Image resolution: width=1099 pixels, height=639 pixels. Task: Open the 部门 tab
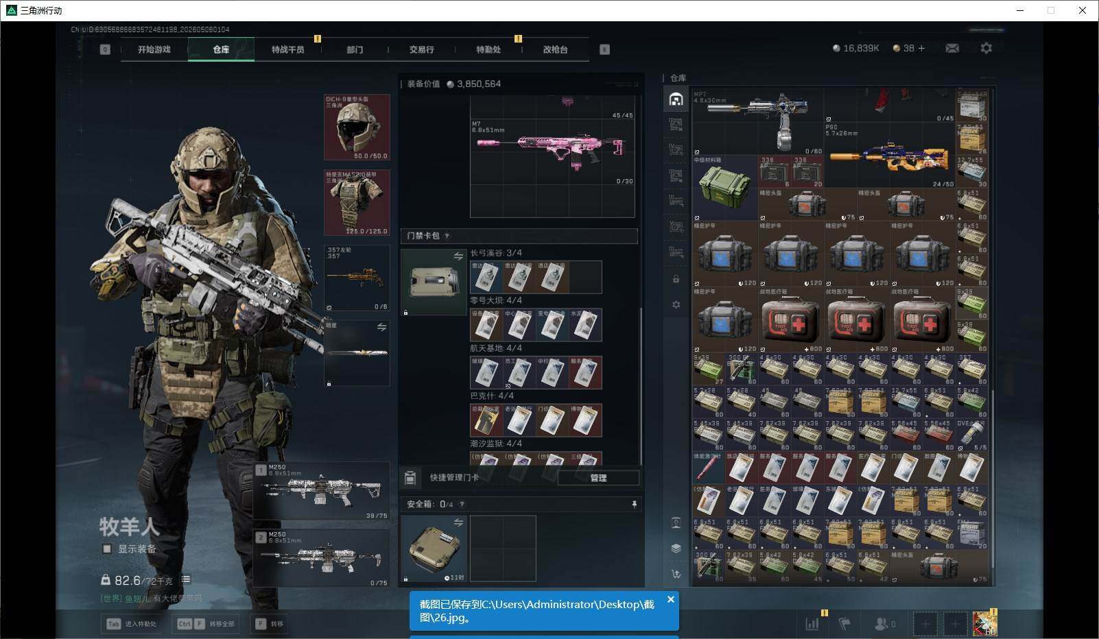point(355,49)
